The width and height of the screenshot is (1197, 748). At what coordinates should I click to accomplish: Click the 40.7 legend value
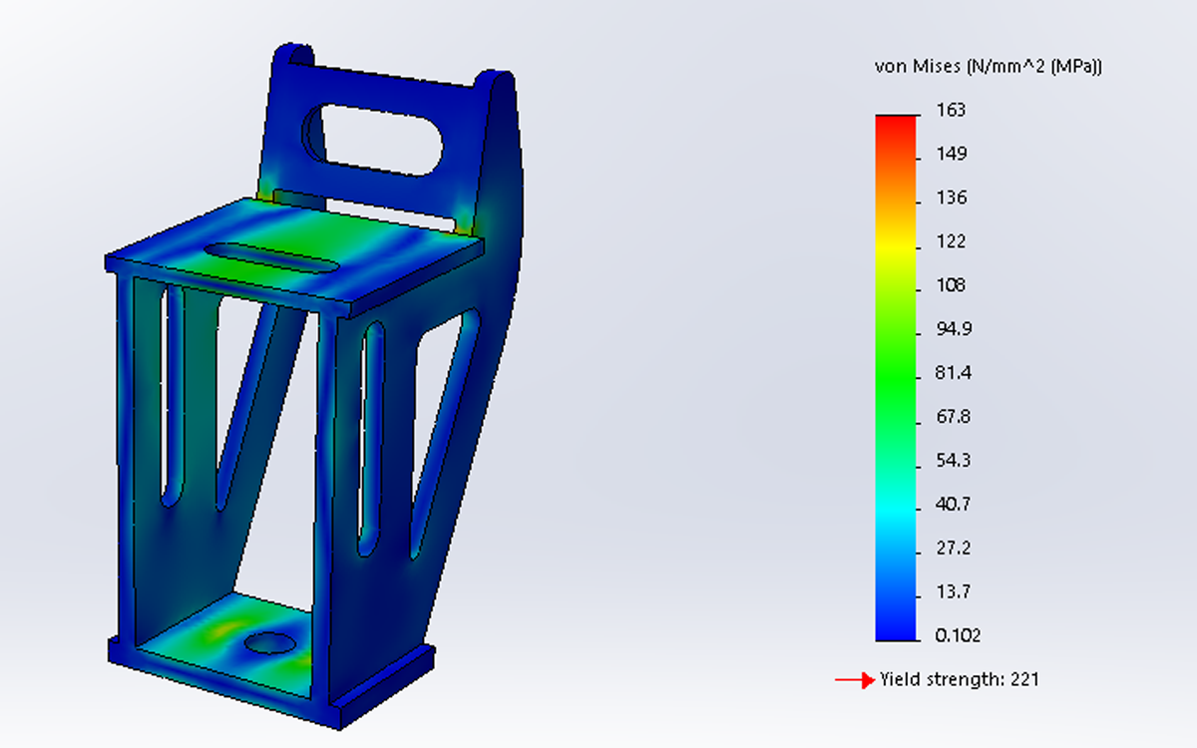click(x=954, y=505)
